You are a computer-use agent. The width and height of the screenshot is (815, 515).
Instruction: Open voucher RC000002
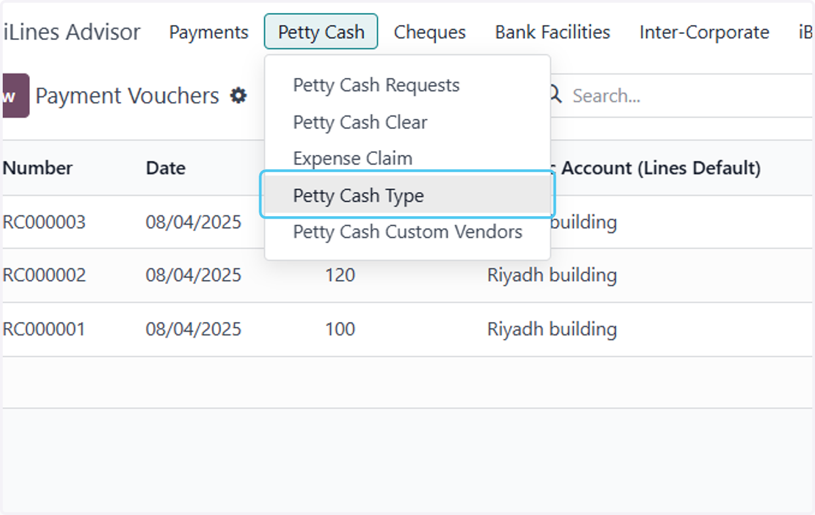pos(44,275)
